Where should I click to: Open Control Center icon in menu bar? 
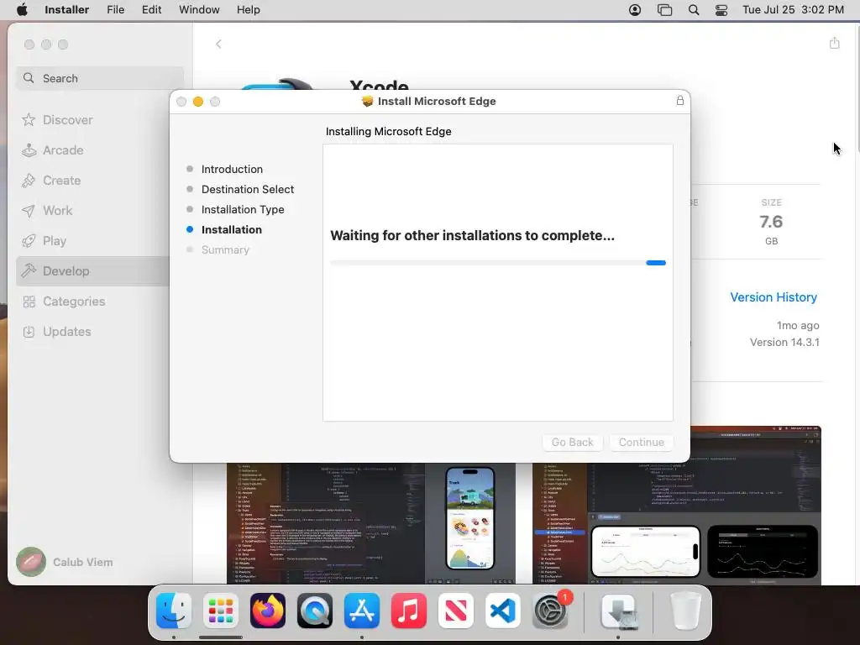(x=721, y=10)
